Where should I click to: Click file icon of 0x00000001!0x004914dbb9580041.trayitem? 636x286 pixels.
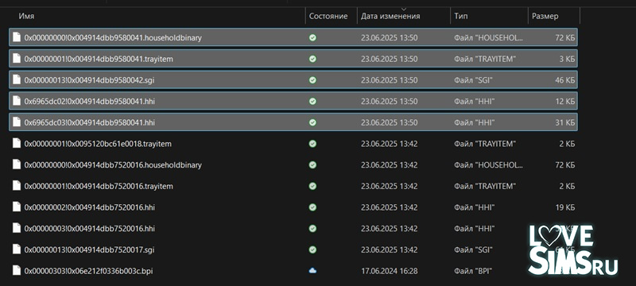[x=17, y=58]
